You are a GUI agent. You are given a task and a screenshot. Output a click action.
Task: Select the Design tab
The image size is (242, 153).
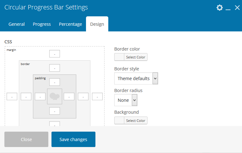click(x=97, y=24)
